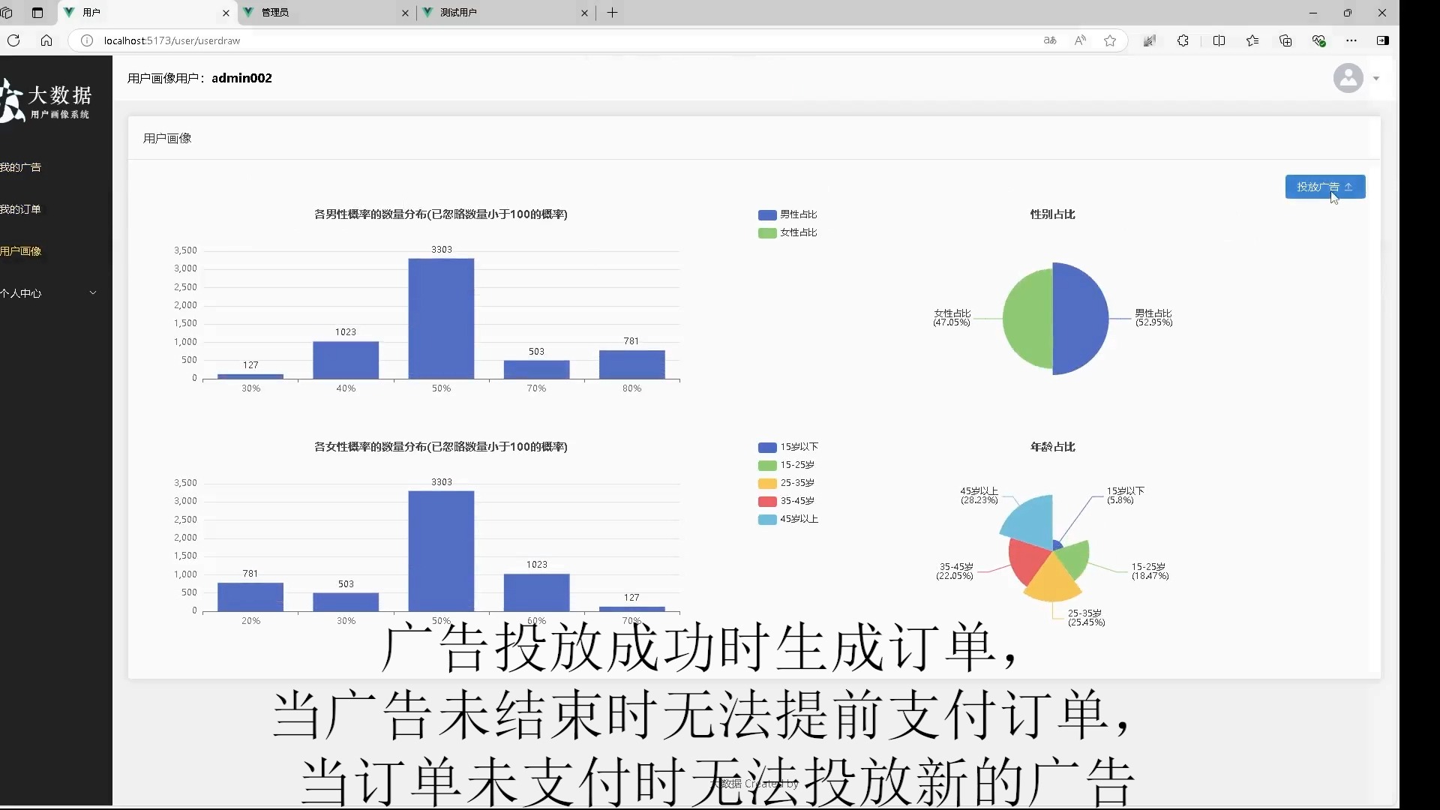Go to browser home page

[46, 40]
